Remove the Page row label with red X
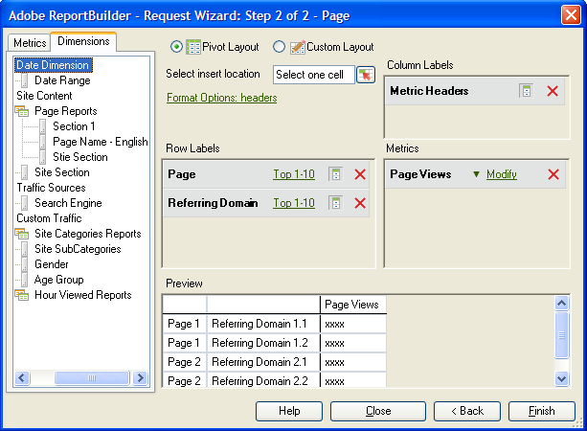 [360, 174]
